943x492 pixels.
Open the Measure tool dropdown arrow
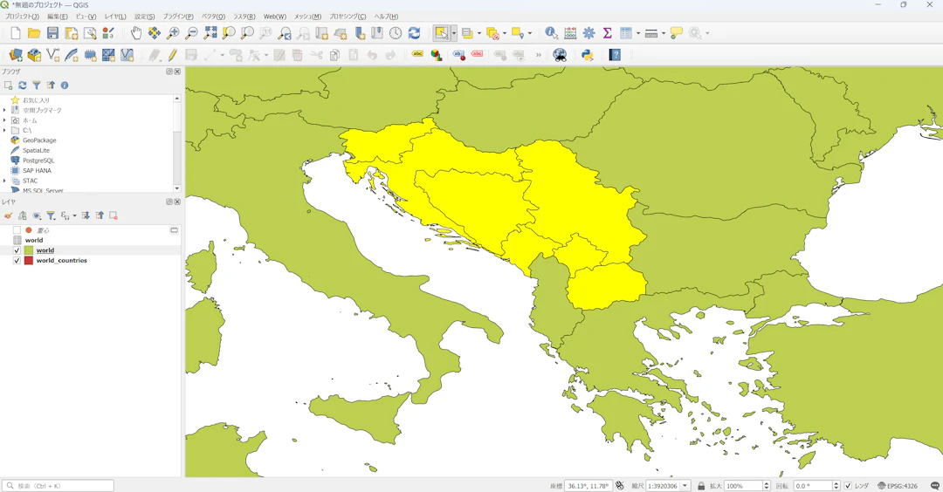pos(664,33)
